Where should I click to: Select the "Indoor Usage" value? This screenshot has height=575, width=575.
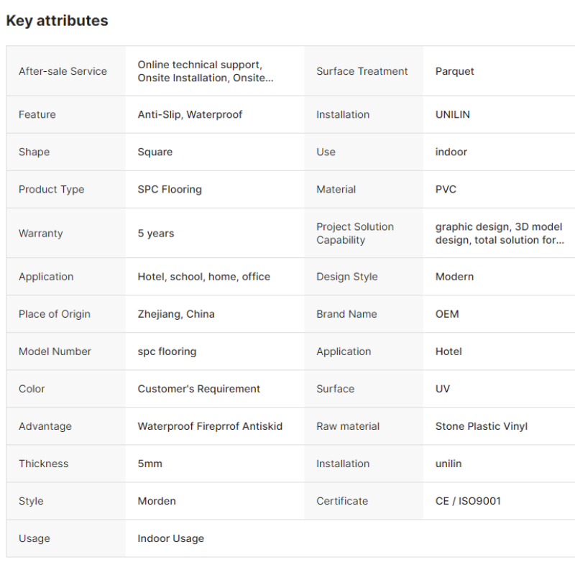tap(171, 538)
